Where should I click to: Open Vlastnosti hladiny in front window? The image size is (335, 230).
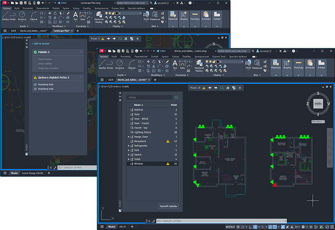[x=199, y=66]
